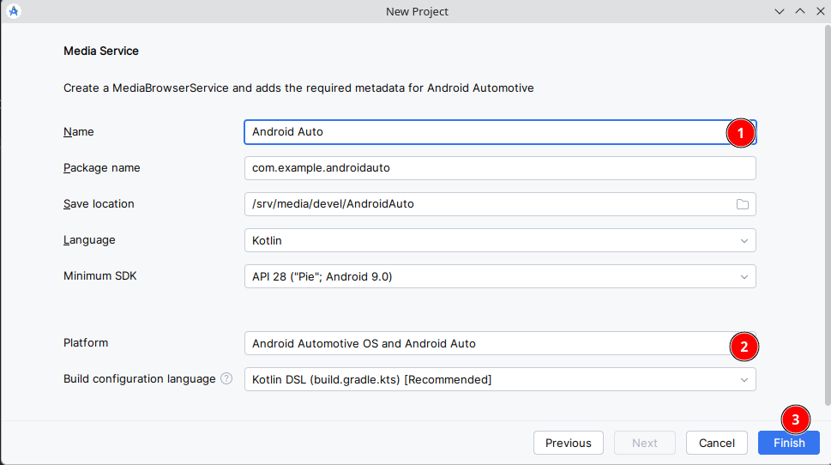Close the New Project dialog window
This screenshot has width=831, height=465.
coord(819,11)
